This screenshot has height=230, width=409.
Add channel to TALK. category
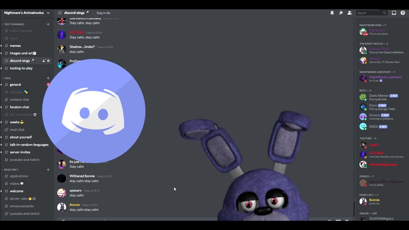[48, 78]
